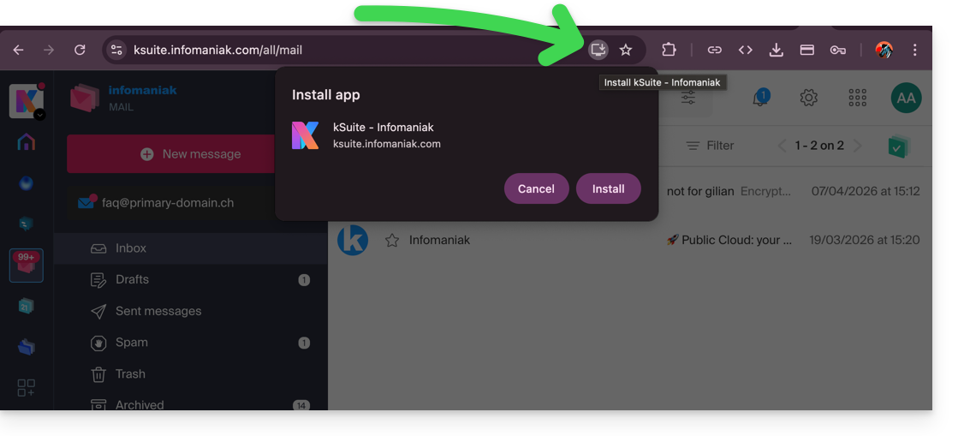The image size is (958, 436).
Task: Reload the page
Action: [80, 50]
